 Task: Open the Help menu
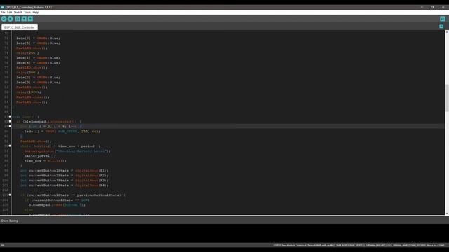pos(36,13)
